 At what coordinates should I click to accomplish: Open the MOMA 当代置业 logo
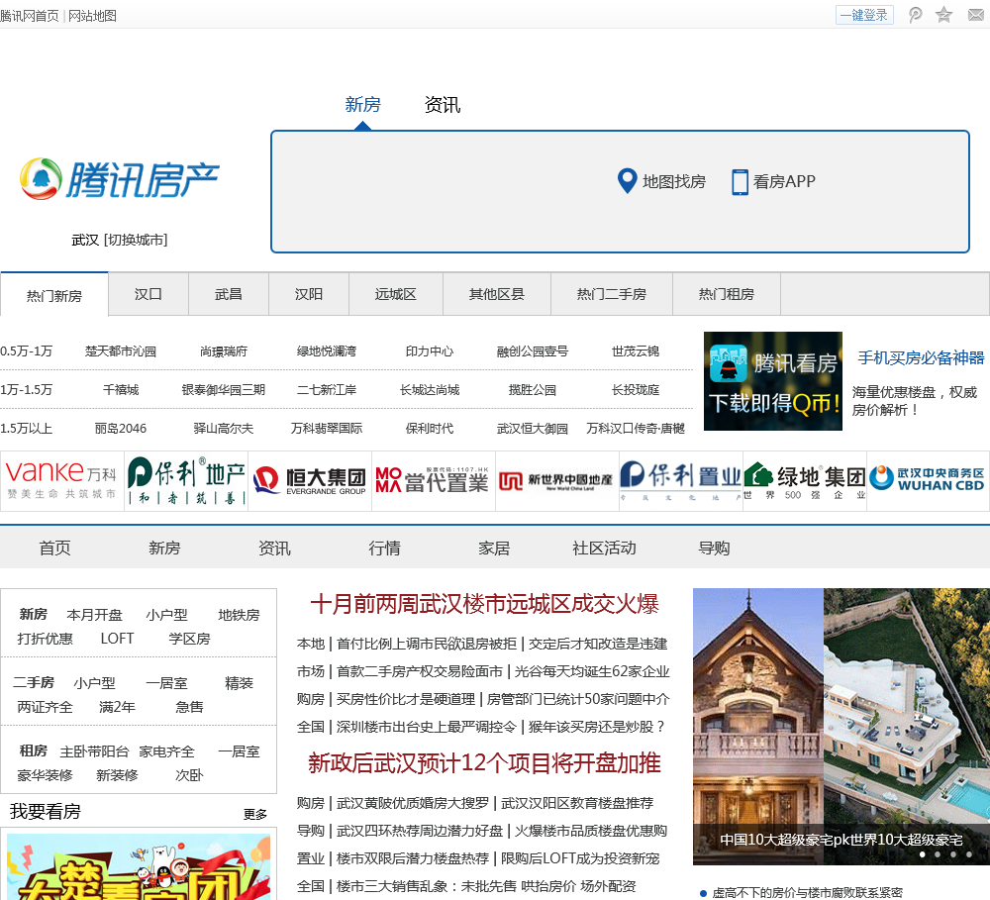click(x=434, y=480)
